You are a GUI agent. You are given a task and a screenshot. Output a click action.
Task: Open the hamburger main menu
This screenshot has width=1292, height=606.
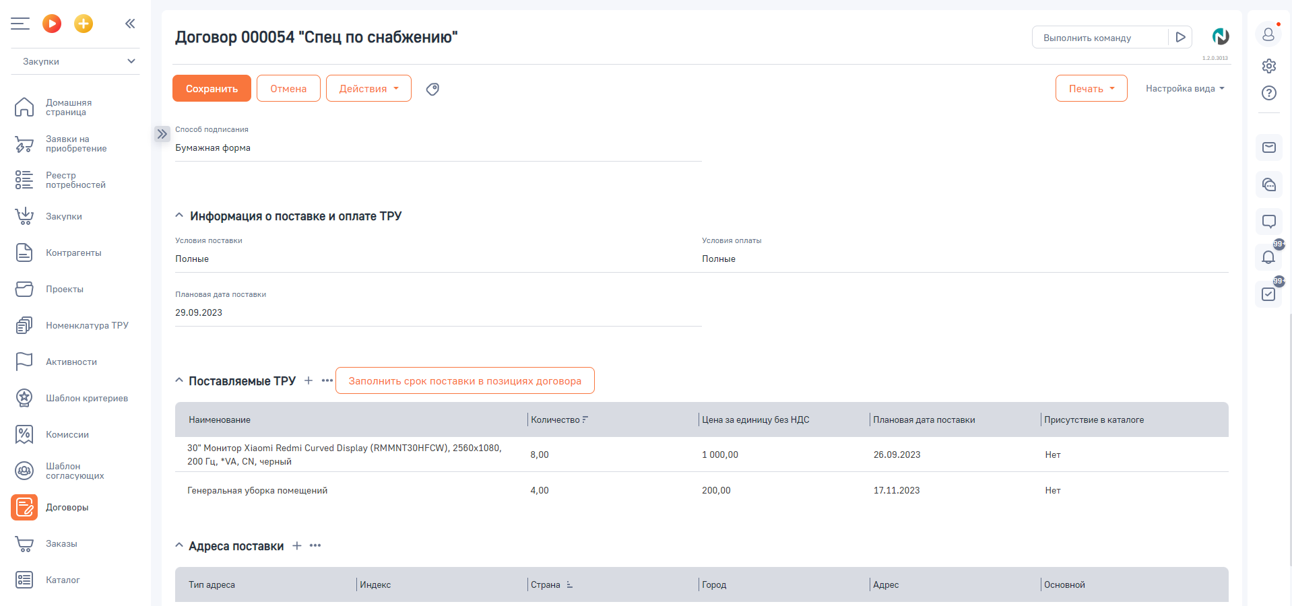[x=20, y=24]
